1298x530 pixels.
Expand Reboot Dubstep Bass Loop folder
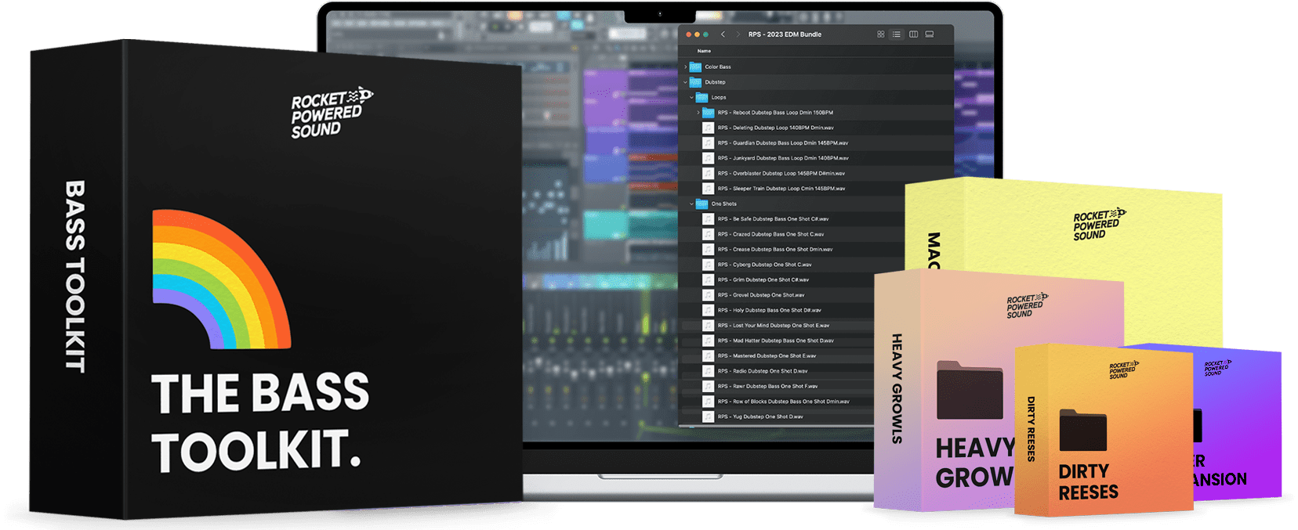point(698,113)
